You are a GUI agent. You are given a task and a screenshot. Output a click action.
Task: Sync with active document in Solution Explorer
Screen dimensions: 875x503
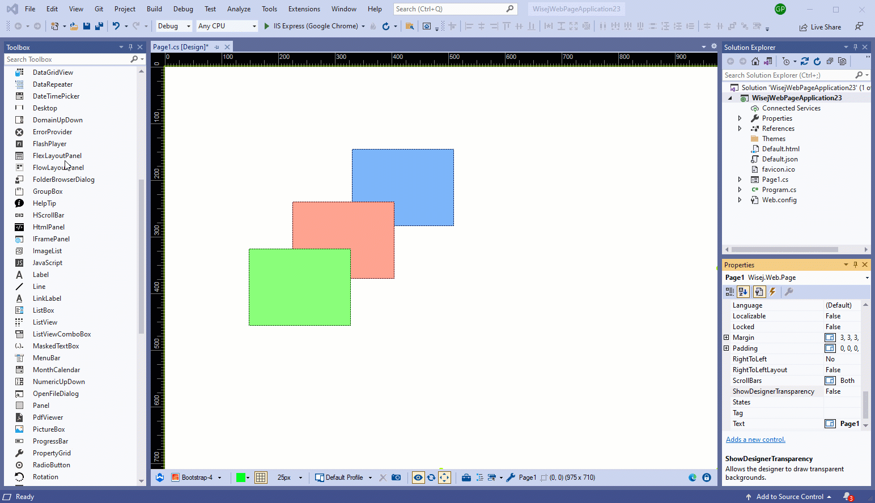click(804, 61)
